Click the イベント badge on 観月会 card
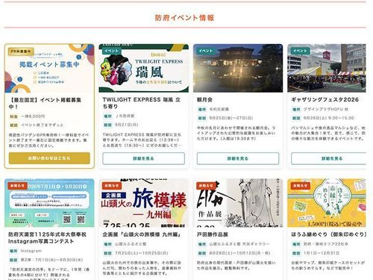373x280 pixels. (206, 51)
